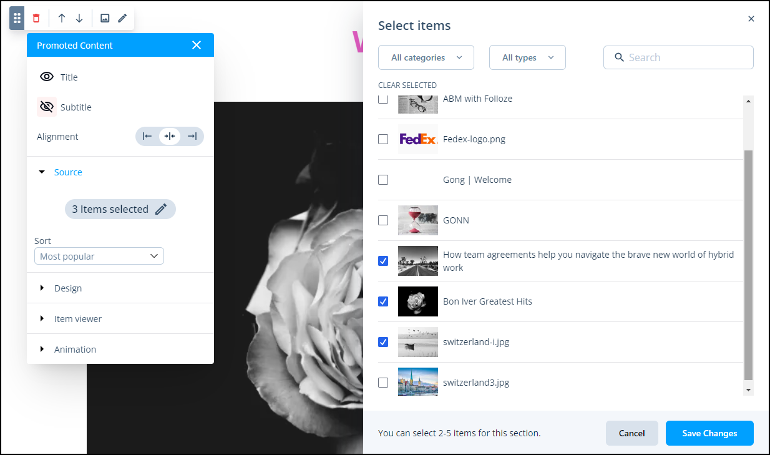Open the image icon in toolbar

(105, 18)
